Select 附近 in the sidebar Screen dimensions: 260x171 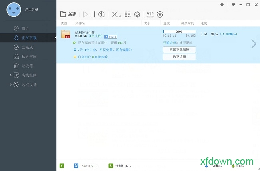28,28
